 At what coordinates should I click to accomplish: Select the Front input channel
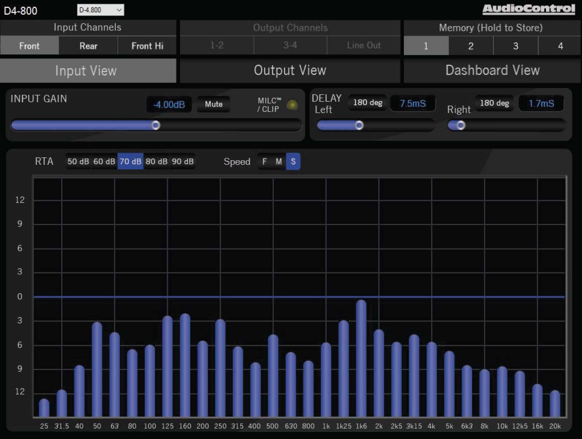click(x=29, y=45)
